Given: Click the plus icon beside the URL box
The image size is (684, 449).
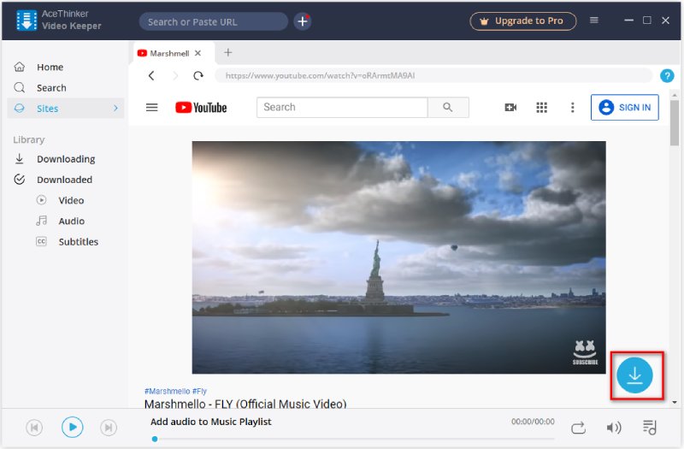Looking at the screenshot, I should (302, 21).
